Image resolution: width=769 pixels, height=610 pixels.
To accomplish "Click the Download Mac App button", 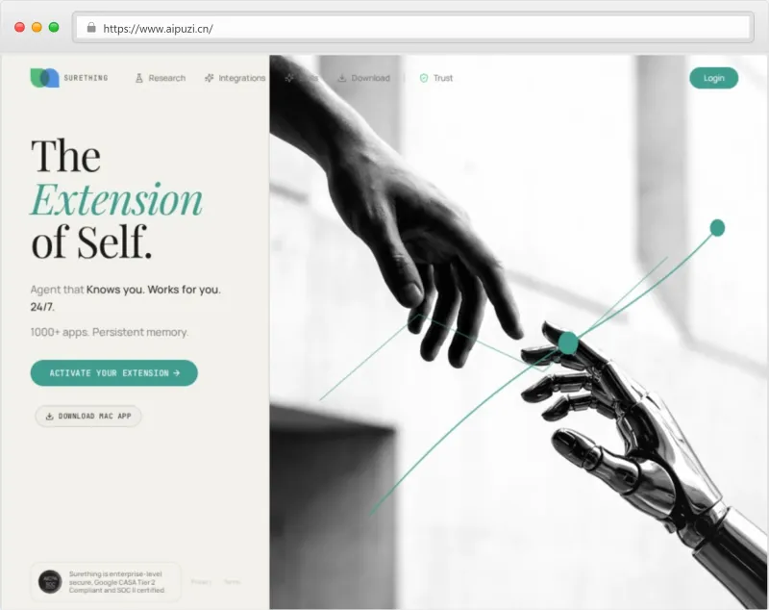I will (x=88, y=417).
